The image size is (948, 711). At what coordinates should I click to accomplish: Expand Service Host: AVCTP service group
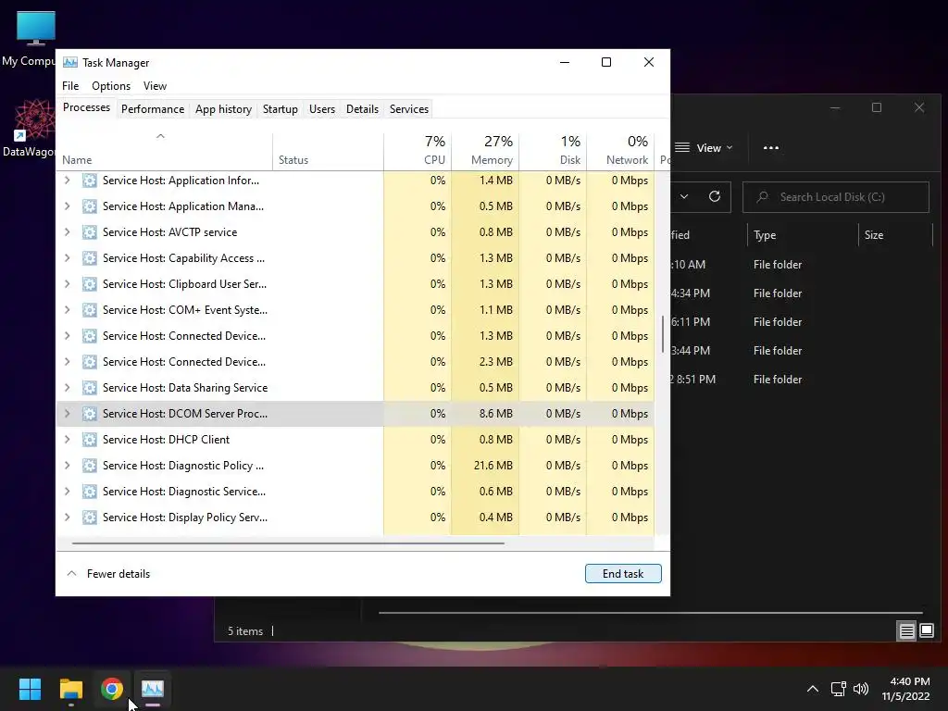click(67, 232)
